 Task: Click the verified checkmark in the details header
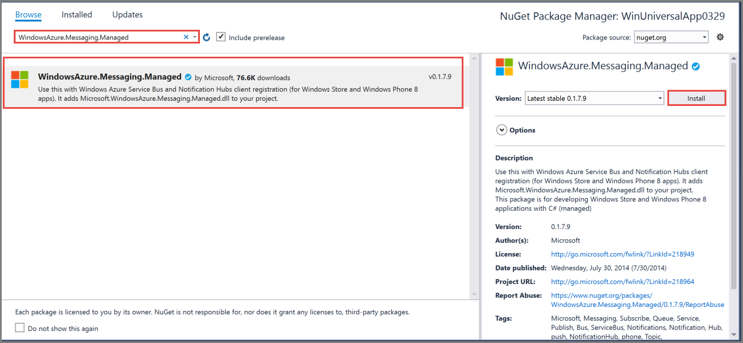coord(696,66)
